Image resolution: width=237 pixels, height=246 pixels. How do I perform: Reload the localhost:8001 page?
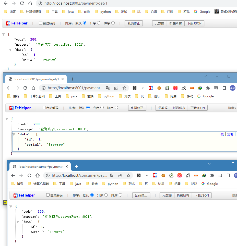point(25,88)
